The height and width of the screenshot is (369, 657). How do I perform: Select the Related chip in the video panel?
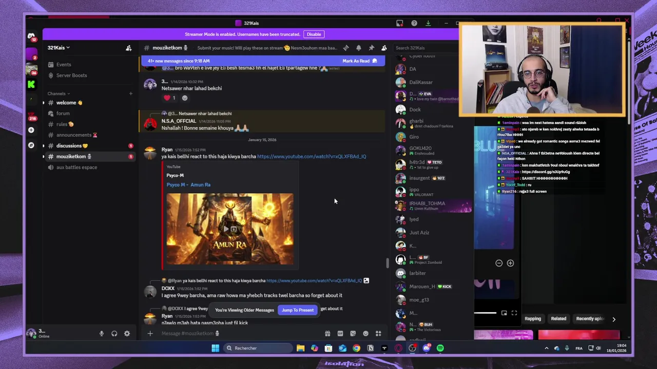coord(558,319)
